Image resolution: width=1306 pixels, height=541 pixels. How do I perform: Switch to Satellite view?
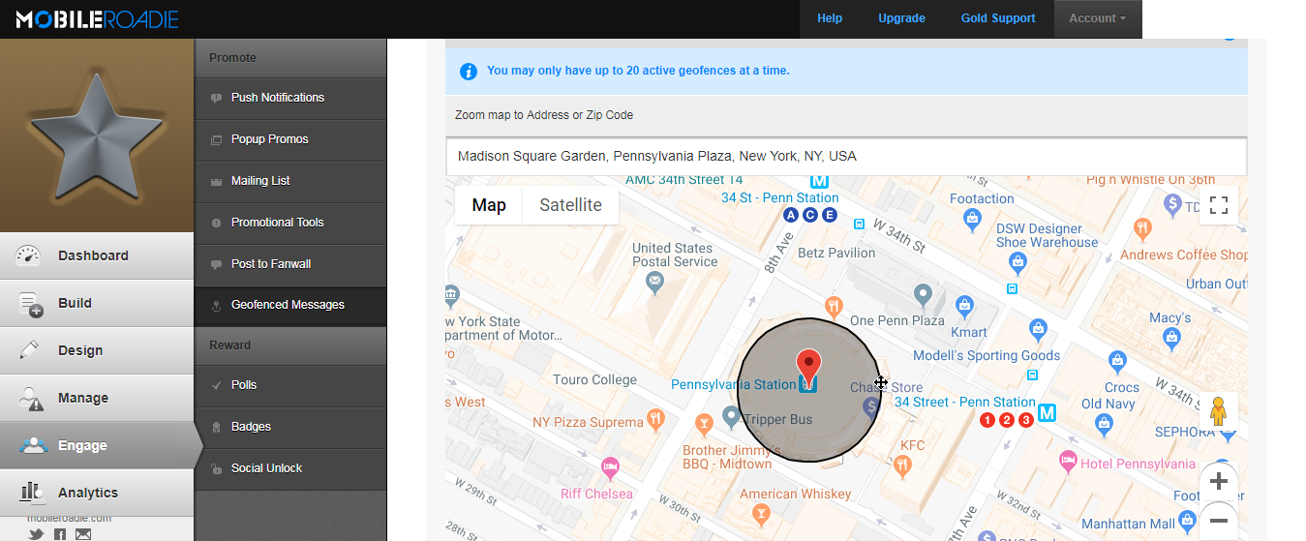(570, 205)
